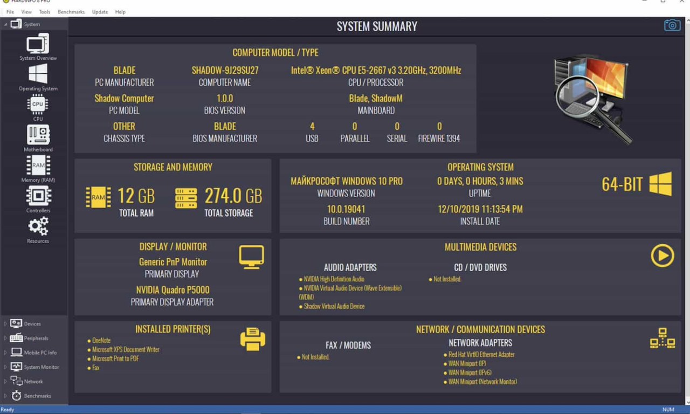Click NVIDIA High Definition Audio entry
The image size is (690, 414).
click(334, 279)
